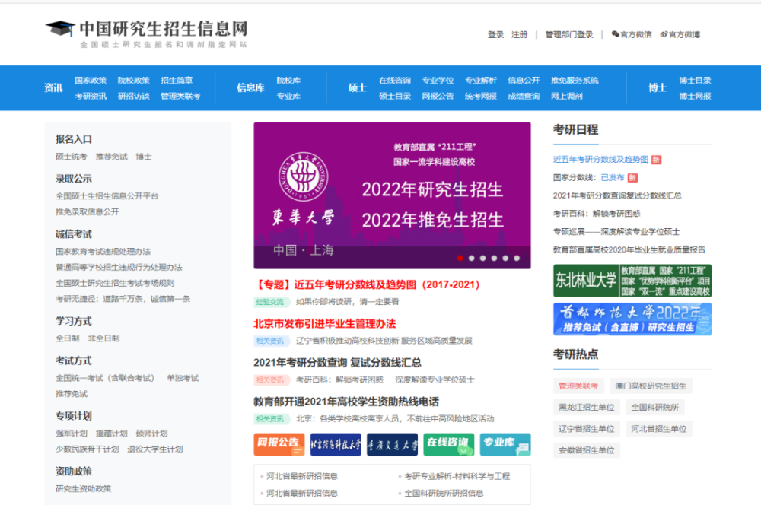Open the green 在线咨询 icon button

coord(448,444)
